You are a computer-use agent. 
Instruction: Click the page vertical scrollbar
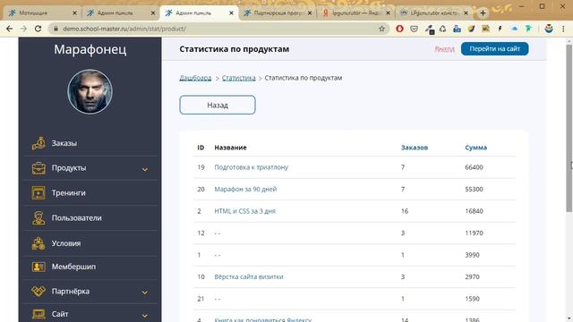(x=569, y=128)
